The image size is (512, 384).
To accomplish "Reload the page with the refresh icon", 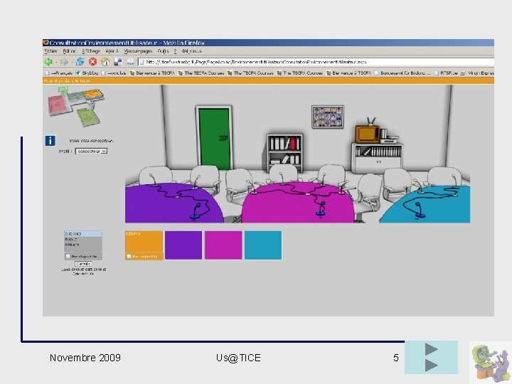I will tap(80, 62).
